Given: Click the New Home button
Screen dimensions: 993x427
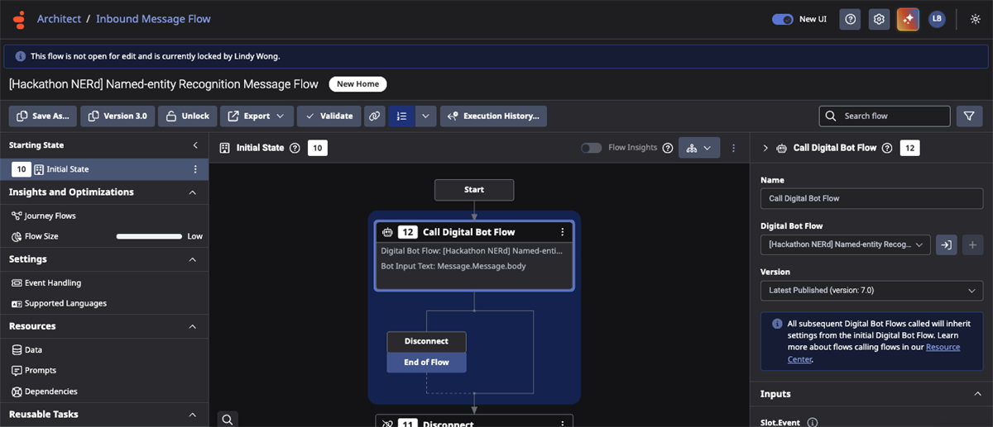Looking at the screenshot, I should coord(357,84).
